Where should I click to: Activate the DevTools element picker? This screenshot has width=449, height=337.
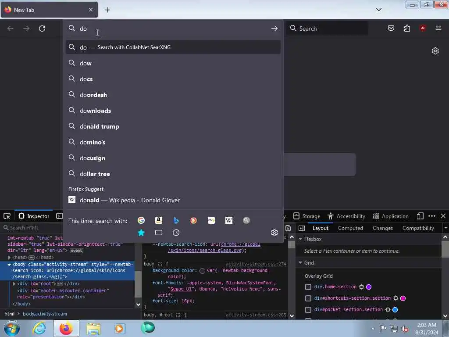[7, 216]
